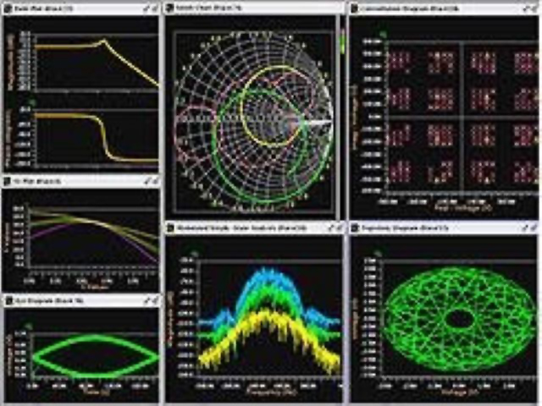Click the Eye Diagram window icon beside title
Screen dimensions: 542x406
tap(8, 300)
